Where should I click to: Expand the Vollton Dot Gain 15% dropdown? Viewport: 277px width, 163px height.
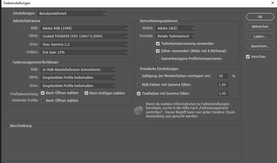click(x=84, y=52)
